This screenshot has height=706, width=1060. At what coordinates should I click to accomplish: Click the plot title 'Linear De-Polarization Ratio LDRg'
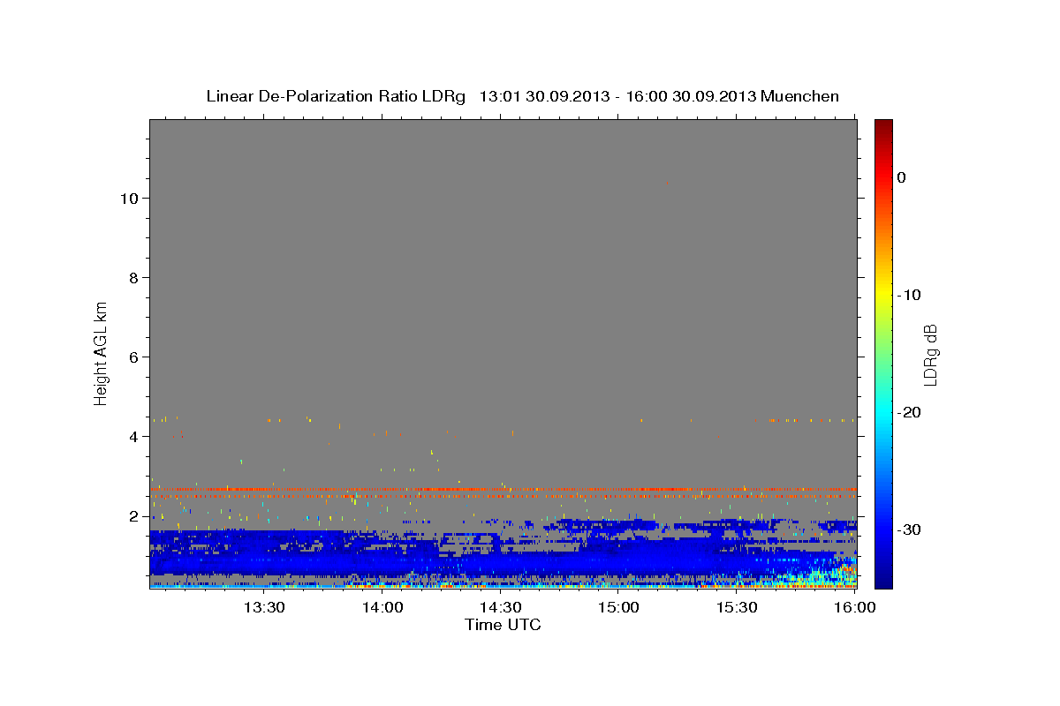click(x=336, y=96)
